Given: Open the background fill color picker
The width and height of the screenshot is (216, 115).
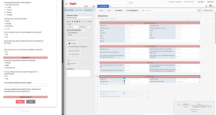Looking at the screenshot, I should tap(91, 22).
